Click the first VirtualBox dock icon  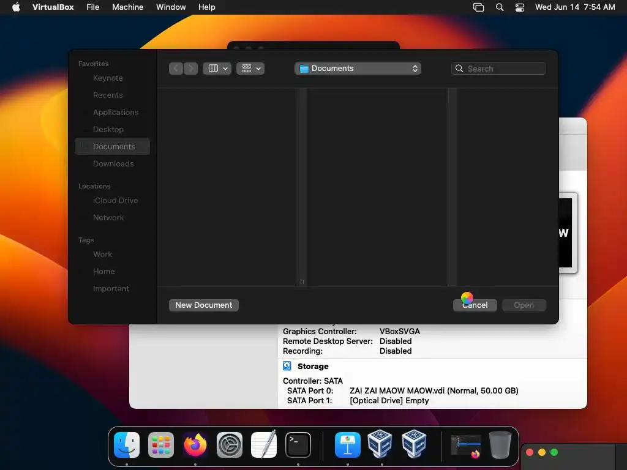[380, 444]
